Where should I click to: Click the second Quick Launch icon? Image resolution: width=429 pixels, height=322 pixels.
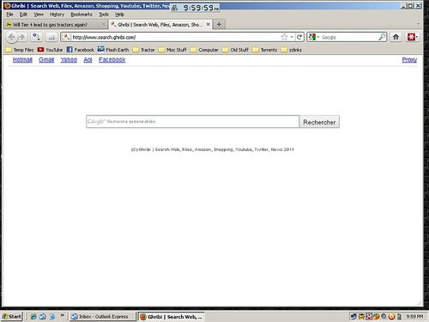point(43,317)
